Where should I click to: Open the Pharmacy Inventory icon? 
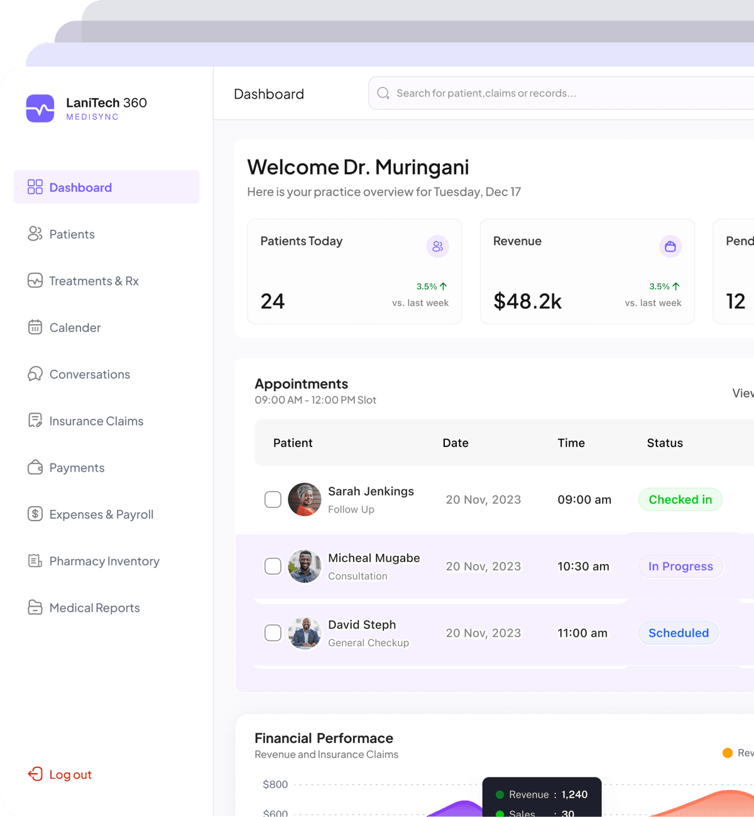click(x=35, y=561)
